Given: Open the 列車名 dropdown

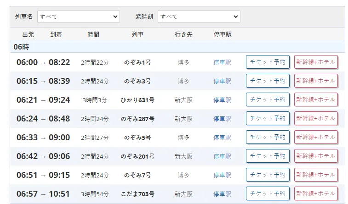Looking at the screenshot, I should [79, 17].
